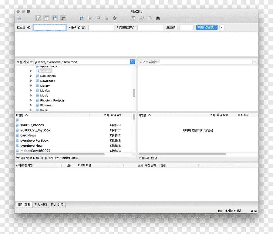Viewport: 273px width, 234px height.
Task: Click the local file list vertical scrollbar
Action: coord(134,116)
